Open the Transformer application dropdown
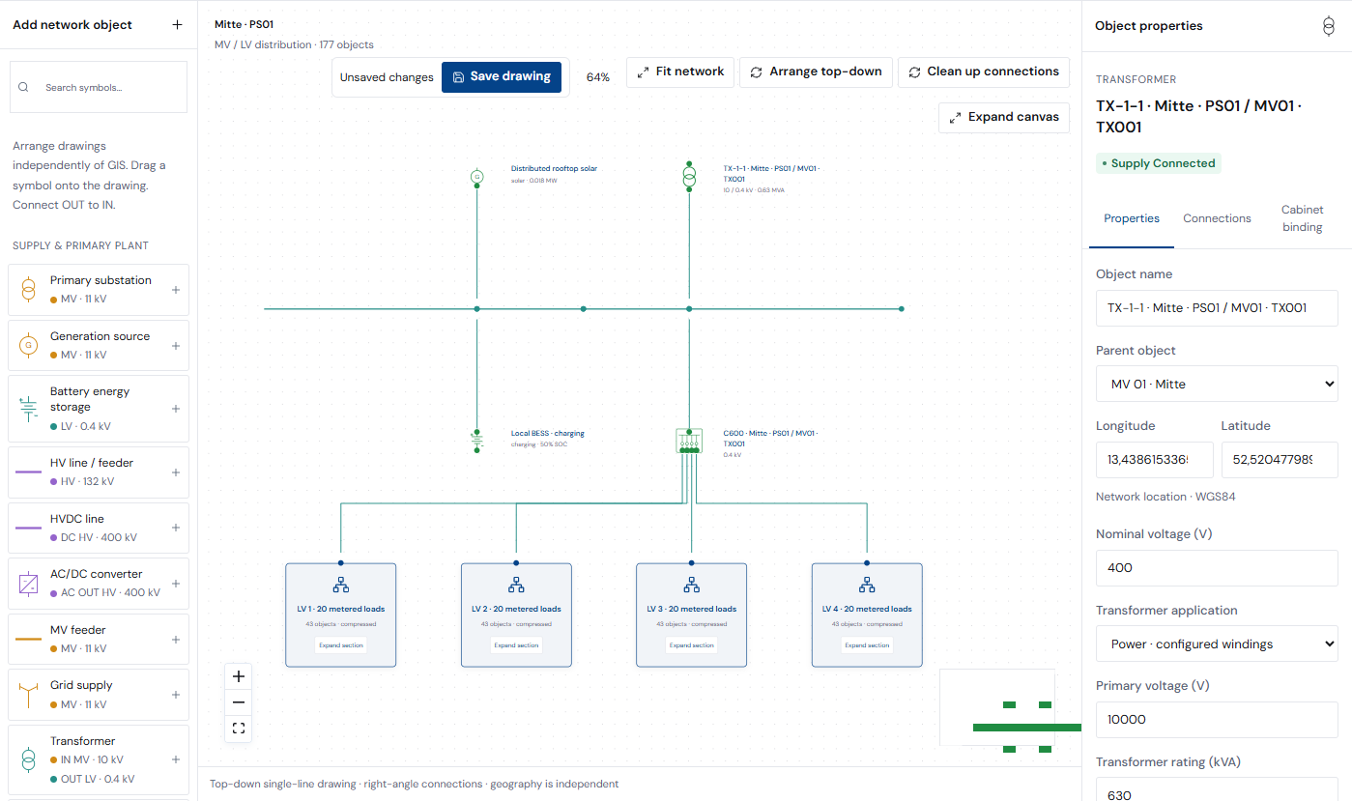Image resolution: width=1352 pixels, height=801 pixels. [1217, 644]
